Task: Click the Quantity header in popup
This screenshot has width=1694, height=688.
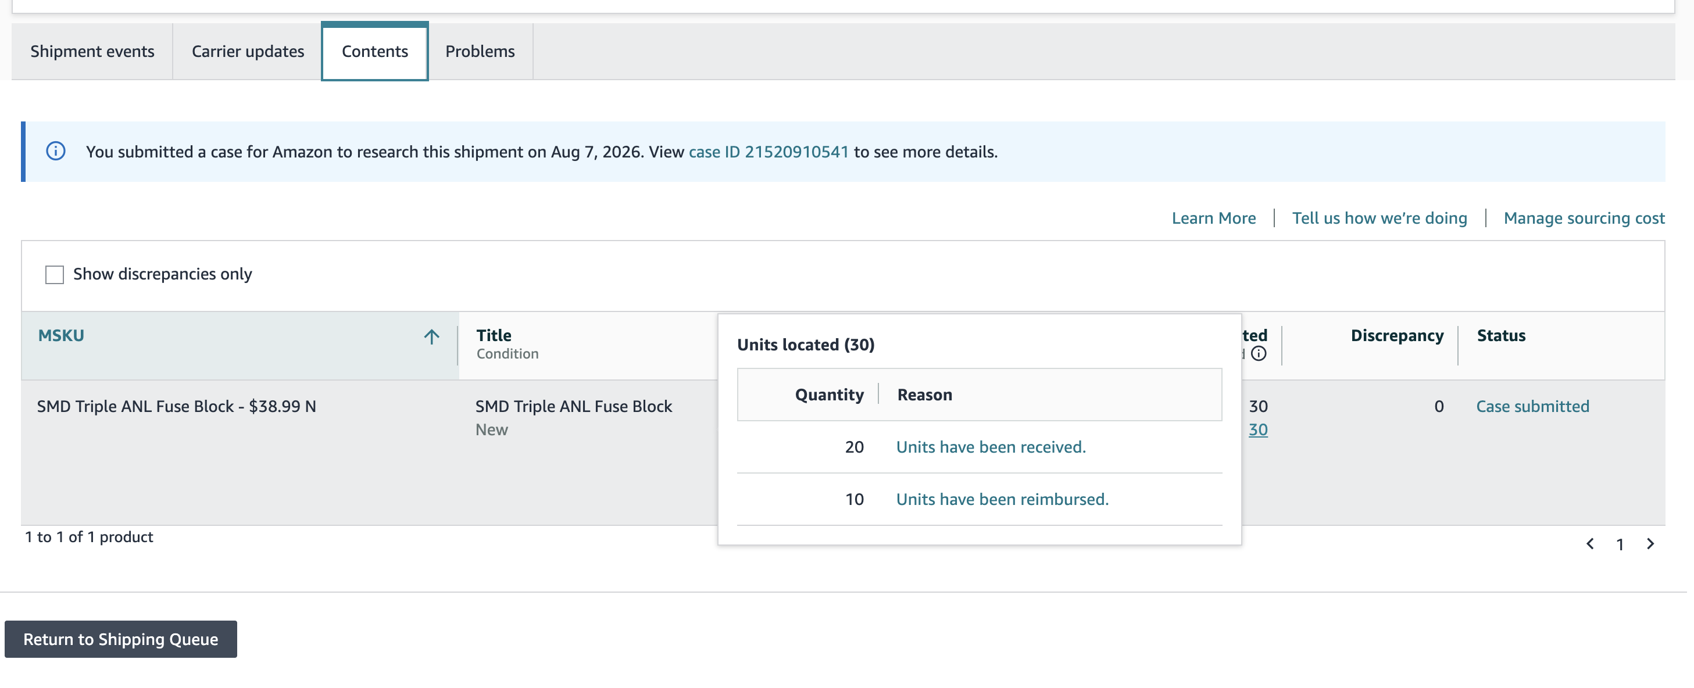Action: (828, 395)
